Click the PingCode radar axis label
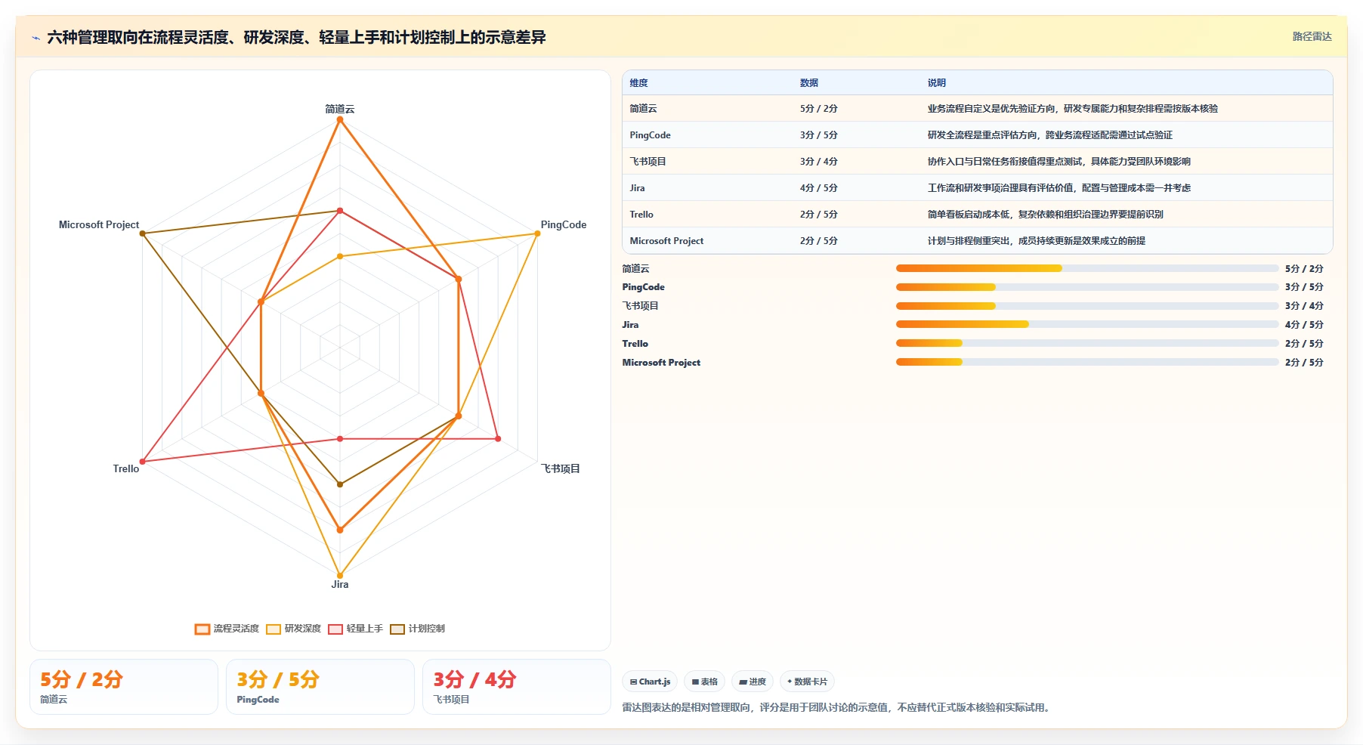The height and width of the screenshot is (745, 1363). [x=564, y=224]
